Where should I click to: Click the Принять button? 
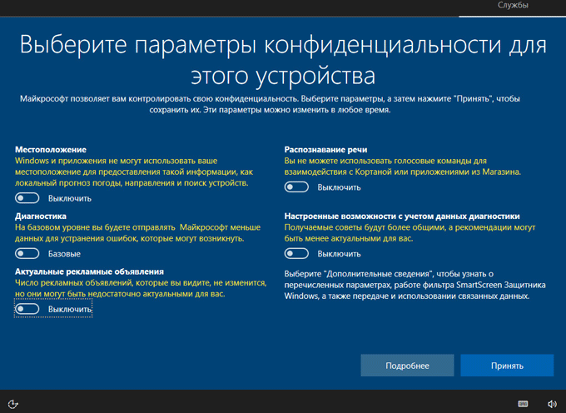pos(507,366)
